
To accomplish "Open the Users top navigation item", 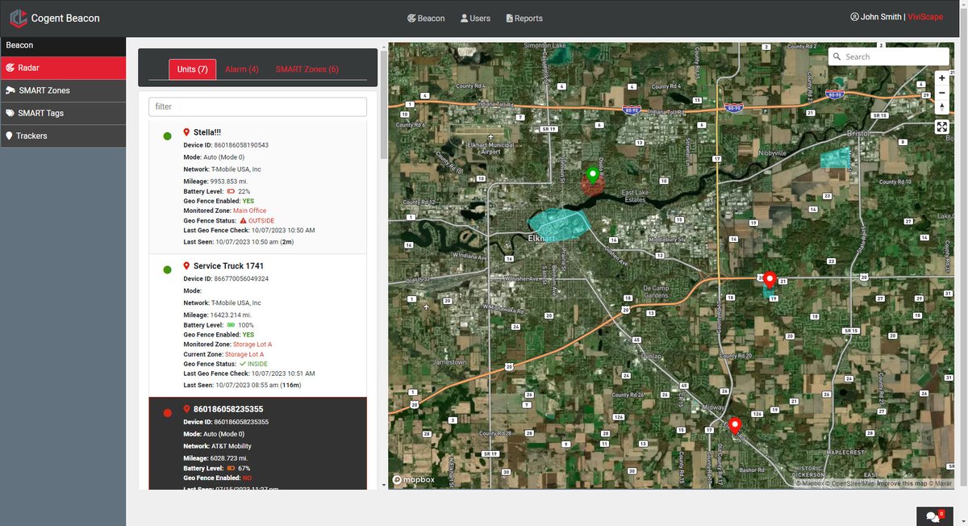I will pos(475,18).
